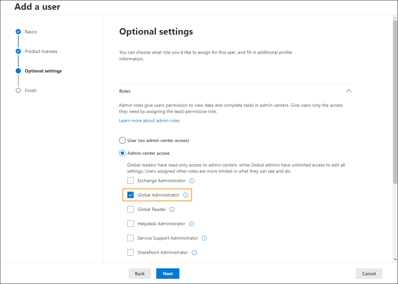Click the Optional settings page heading
This screenshot has height=284, width=398.
(x=156, y=32)
